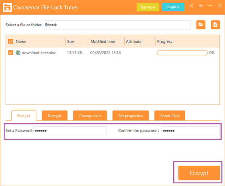Click the large Encrypt button
225x186 pixels.
click(199, 173)
